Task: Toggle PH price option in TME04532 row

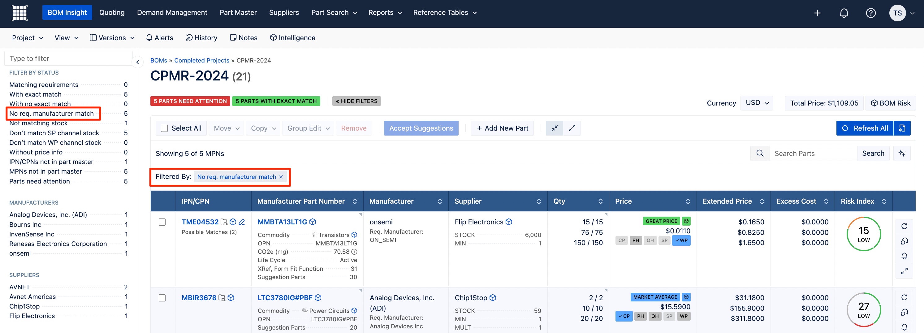Action: (x=636, y=240)
